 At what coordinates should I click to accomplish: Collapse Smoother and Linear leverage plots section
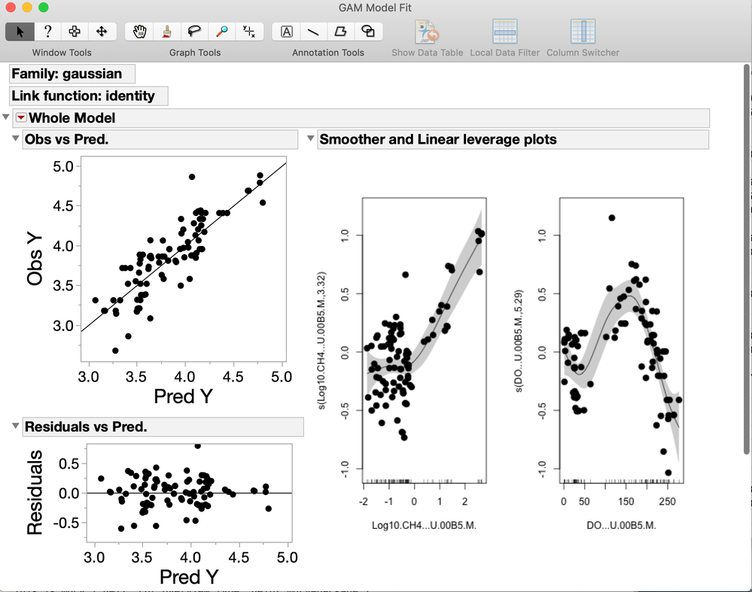tap(310, 138)
